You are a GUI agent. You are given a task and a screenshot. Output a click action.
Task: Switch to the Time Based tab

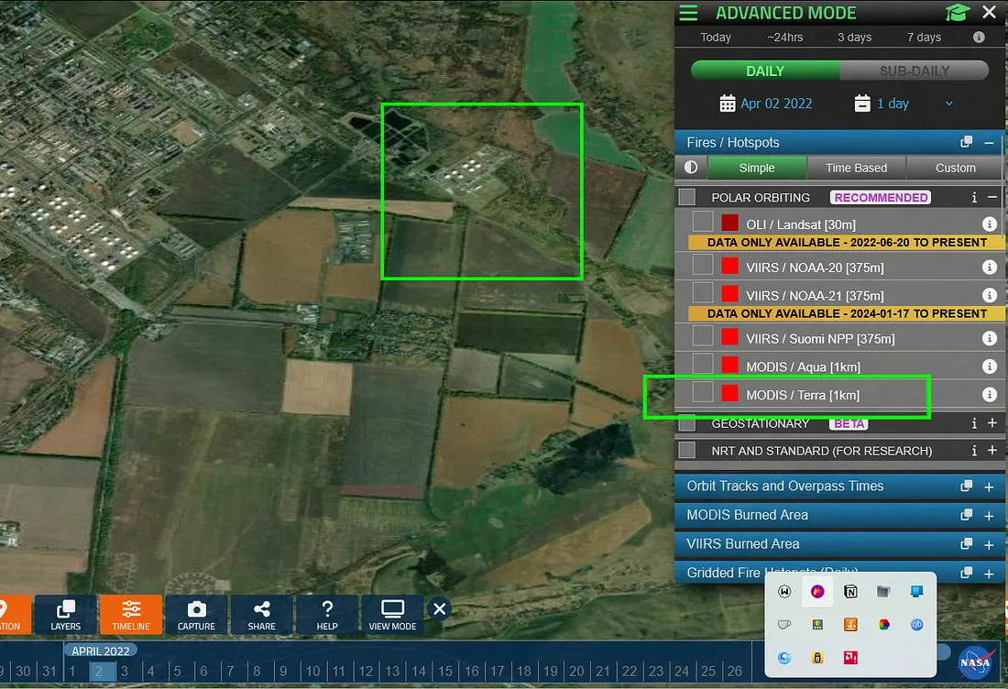coord(855,168)
